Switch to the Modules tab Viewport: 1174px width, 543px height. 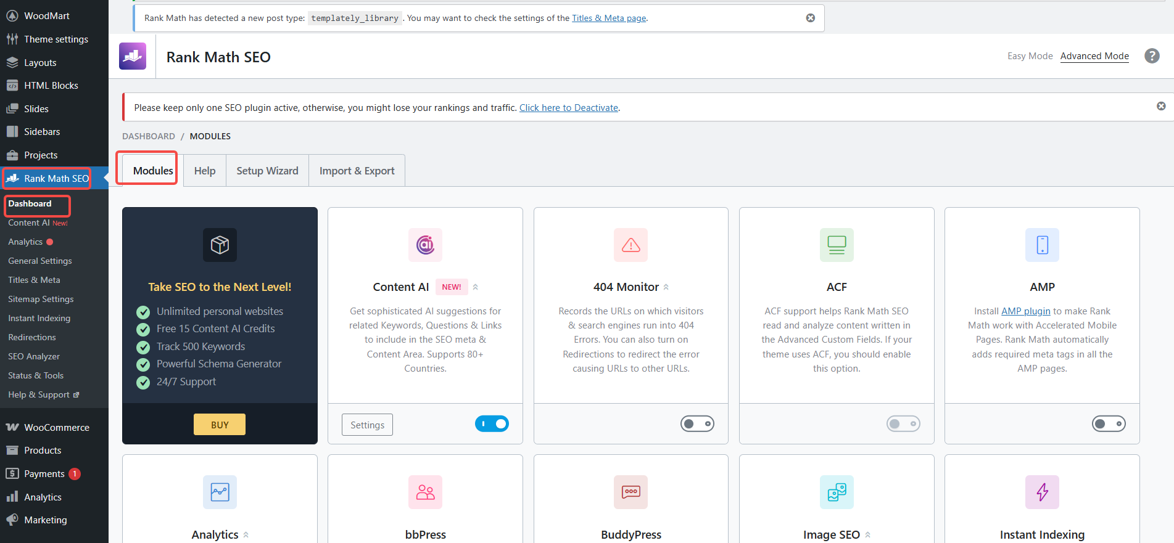pyautogui.click(x=153, y=171)
